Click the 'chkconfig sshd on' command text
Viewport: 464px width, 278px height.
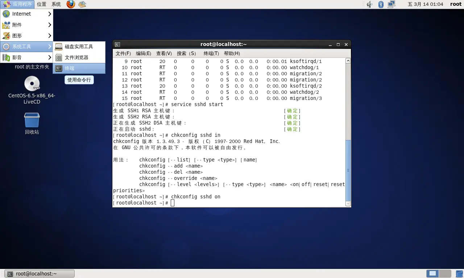[x=196, y=197]
